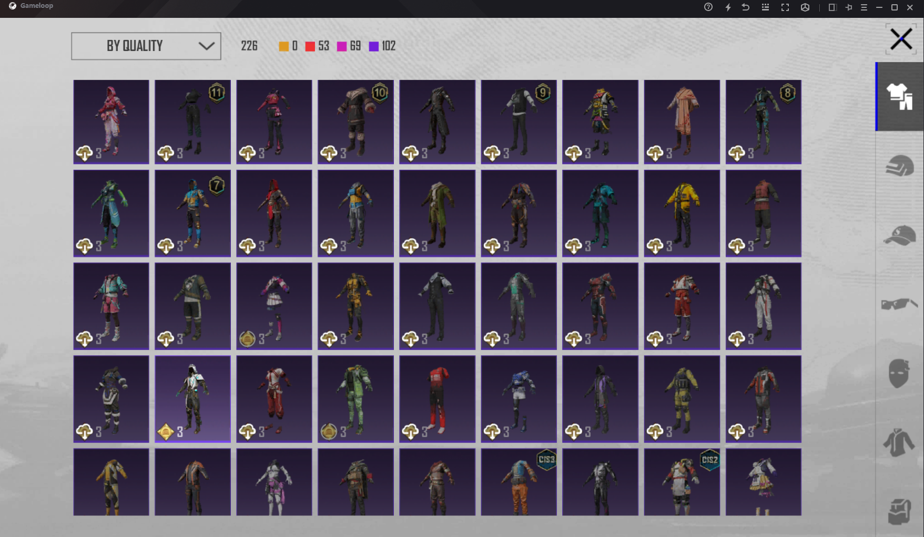Click cloud download icon on badge 11 outfit
The width and height of the screenshot is (924, 537).
pos(166,153)
